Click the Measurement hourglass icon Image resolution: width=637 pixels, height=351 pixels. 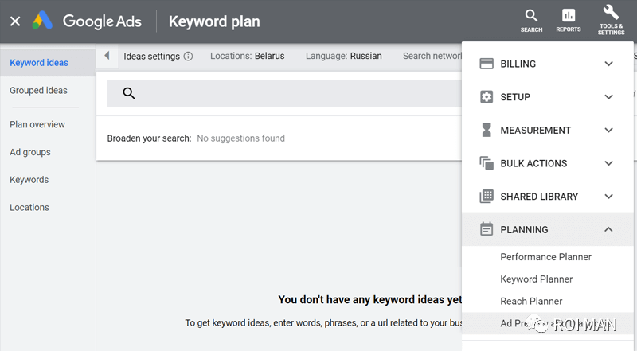pos(487,130)
